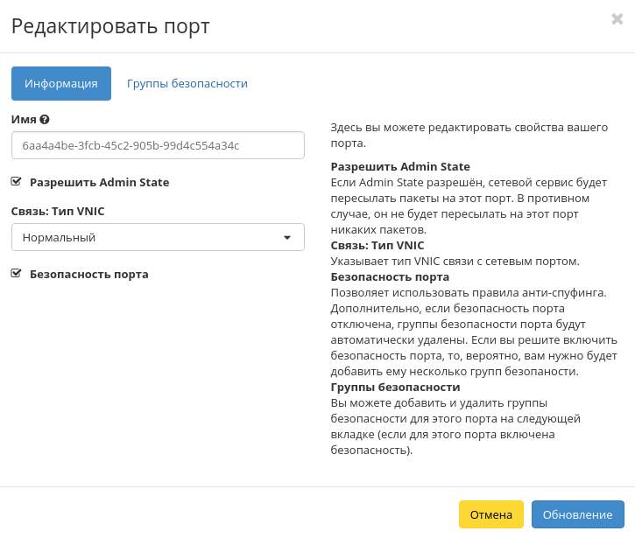The width and height of the screenshot is (635, 538).
Task: Click the Имя text input field
Action: click(x=158, y=145)
